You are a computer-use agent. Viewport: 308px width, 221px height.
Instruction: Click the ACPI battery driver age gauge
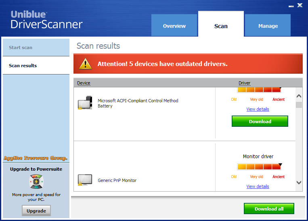pyautogui.click(x=259, y=90)
